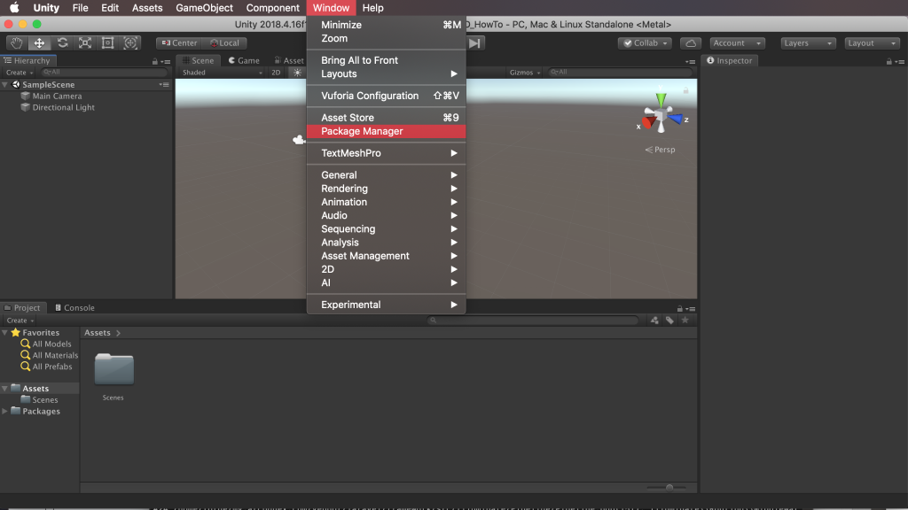This screenshot has width=908, height=510.
Task: Select the Rect tool in the toolbar
Action: tap(107, 42)
